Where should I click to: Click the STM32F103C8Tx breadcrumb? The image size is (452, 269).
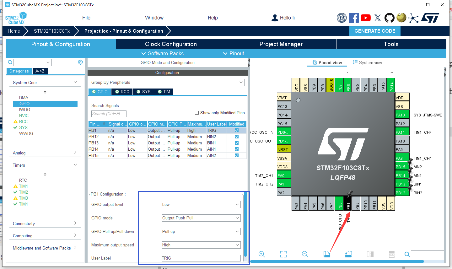[52, 31]
